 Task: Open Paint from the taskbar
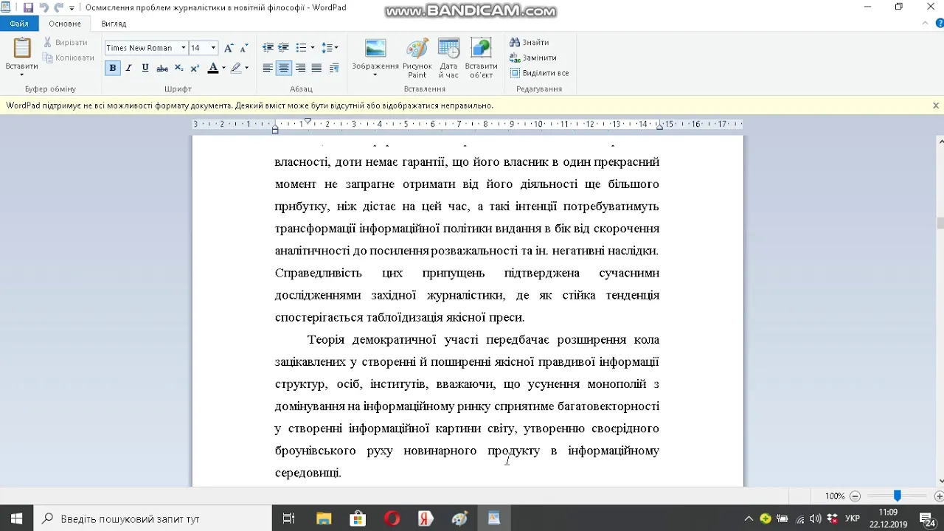(459, 518)
